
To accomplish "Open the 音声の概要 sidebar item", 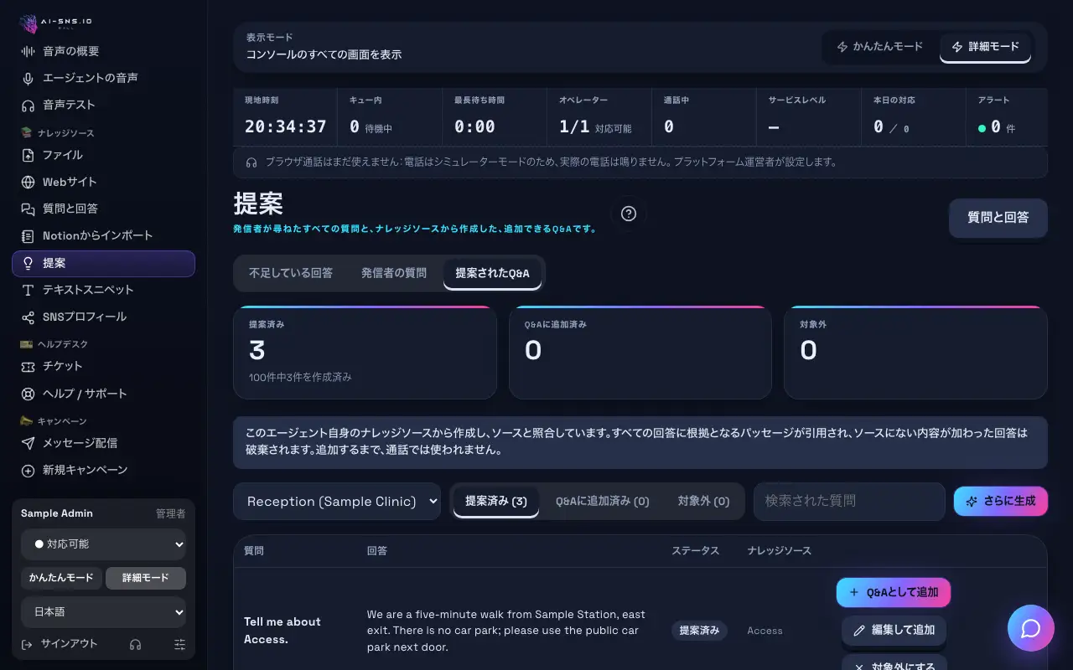I will (103, 51).
